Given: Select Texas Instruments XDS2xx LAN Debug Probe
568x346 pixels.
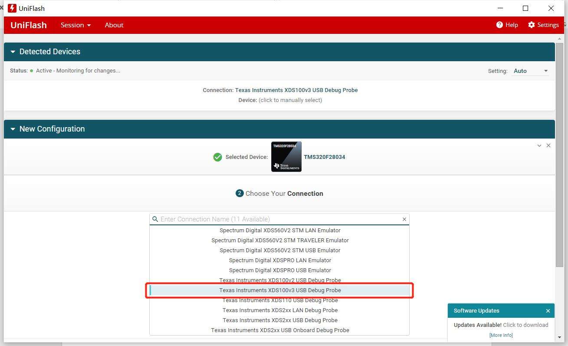Looking at the screenshot, I should (280, 310).
